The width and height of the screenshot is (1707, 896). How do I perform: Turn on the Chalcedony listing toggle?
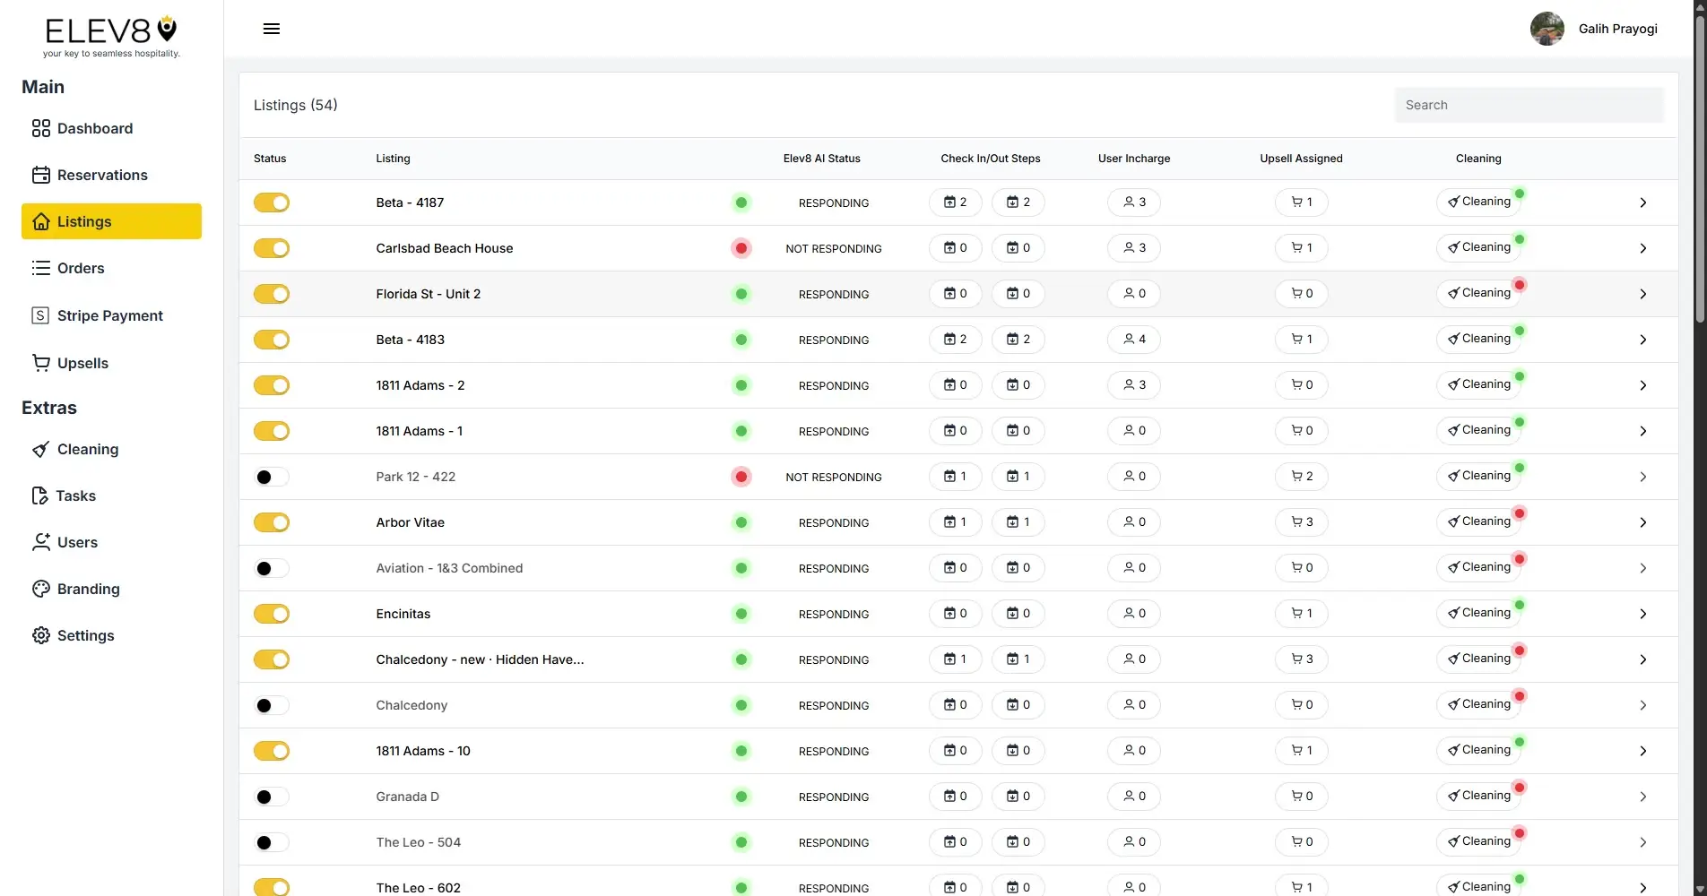[271, 705]
